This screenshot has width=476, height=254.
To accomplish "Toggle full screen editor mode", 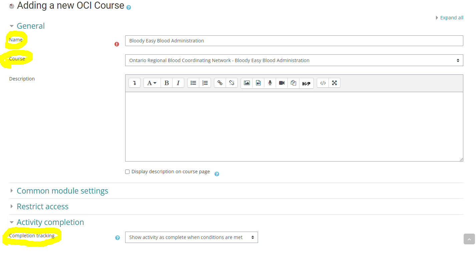I will coord(334,83).
